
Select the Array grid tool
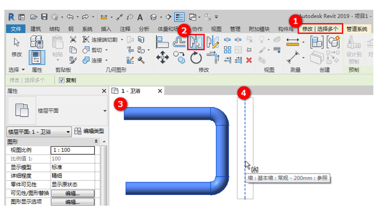coord(227,50)
